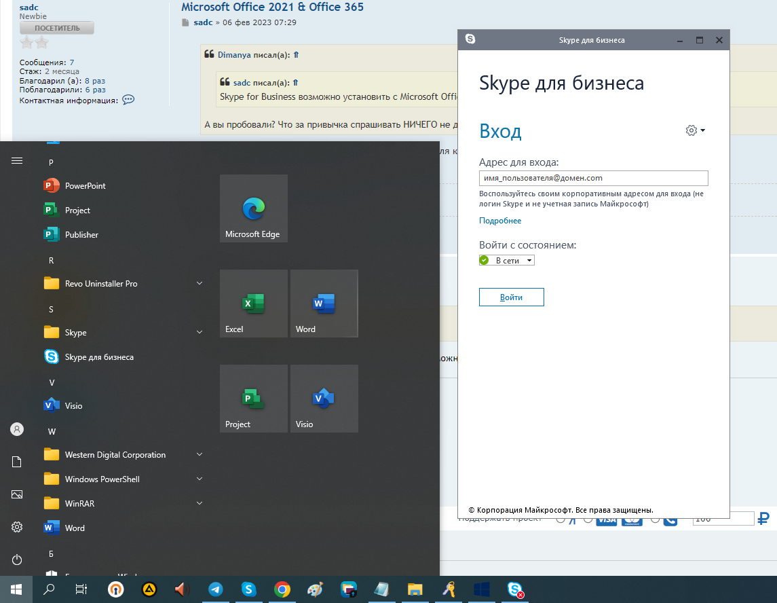The width and height of the screenshot is (777, 603).
Task: Launch the Visio tile in Start menu
Action: coord(324,399)
